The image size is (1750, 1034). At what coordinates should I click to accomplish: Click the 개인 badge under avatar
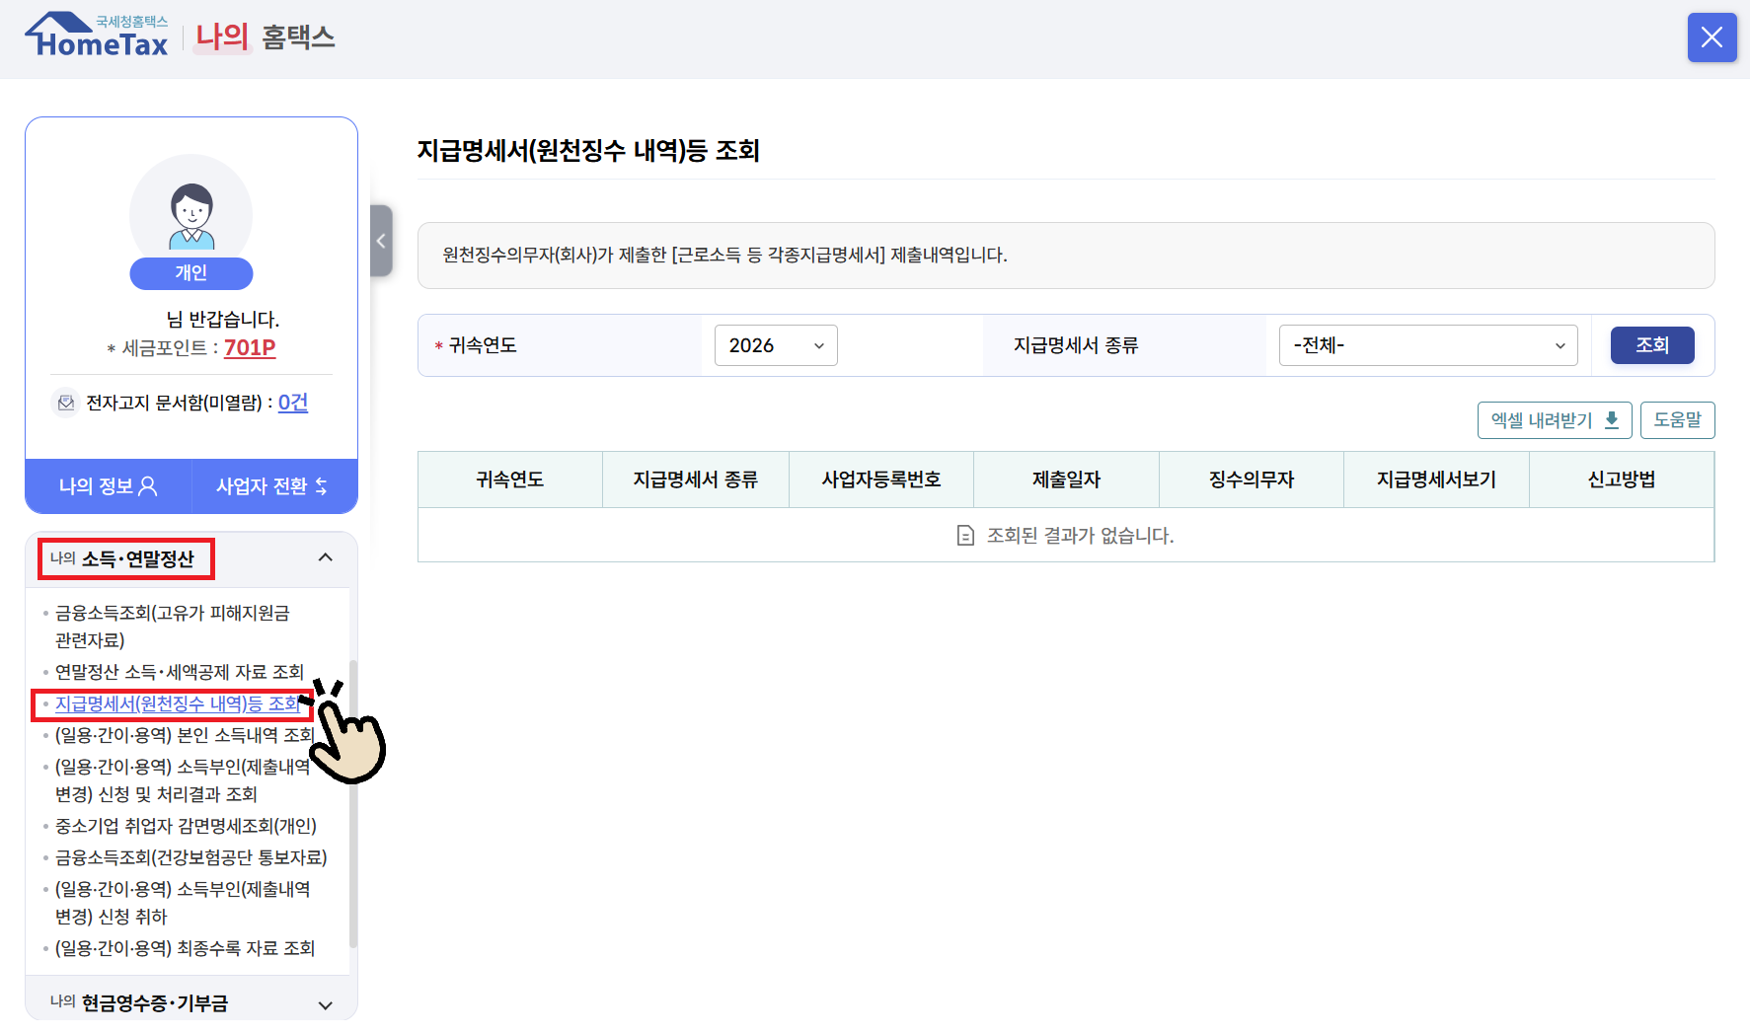[191, 273]
